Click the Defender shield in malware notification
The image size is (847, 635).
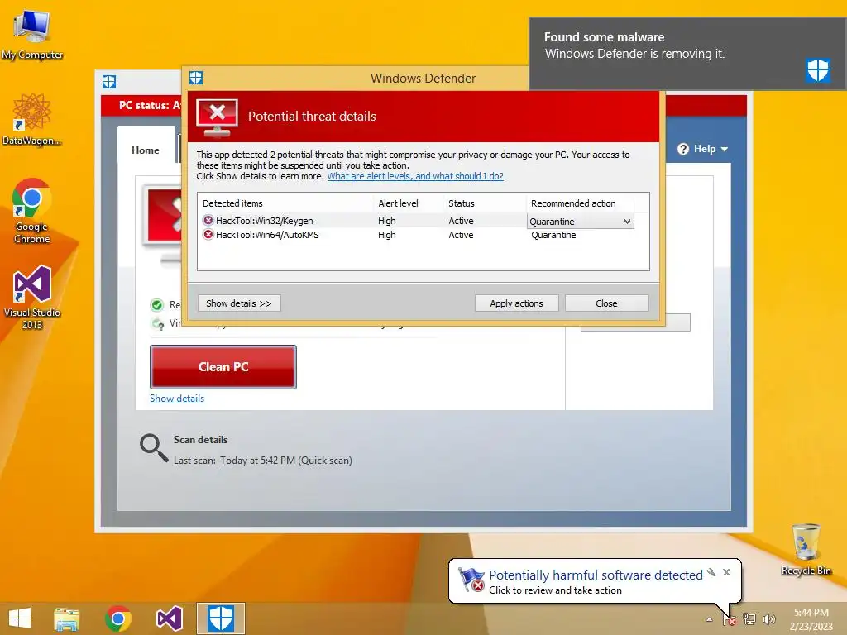[818, 69]
